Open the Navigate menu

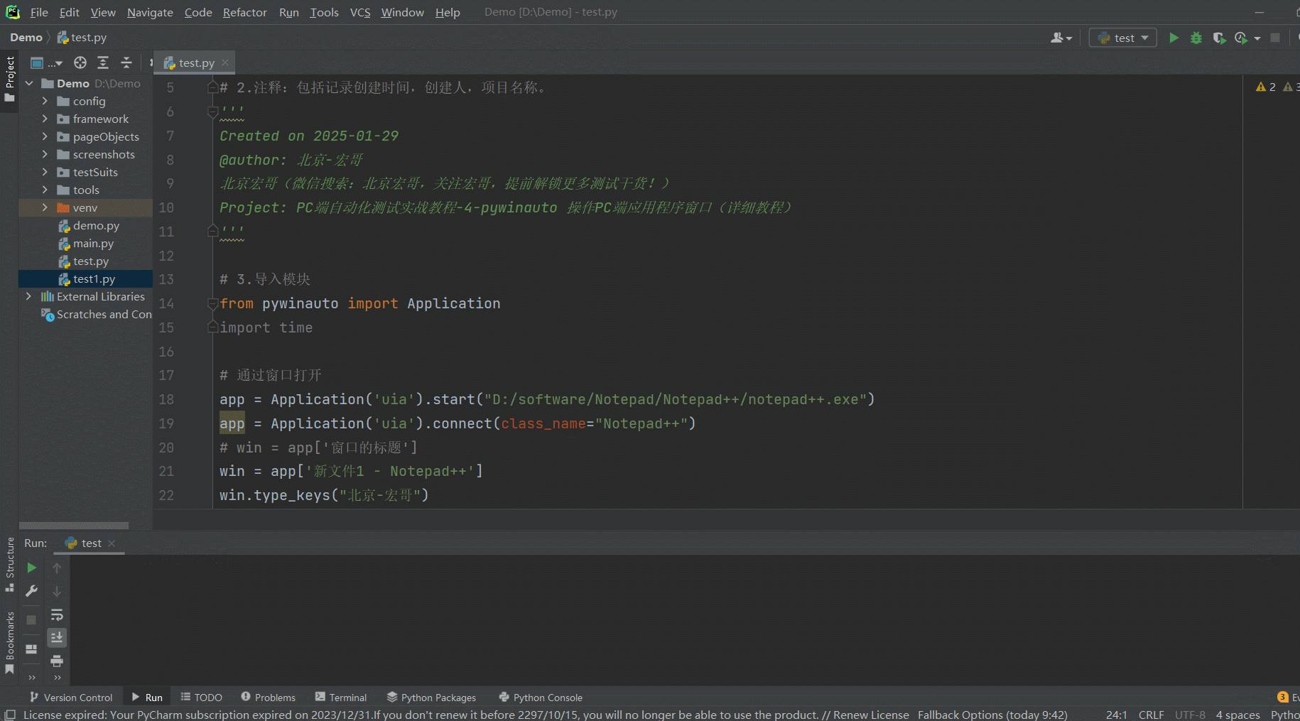(150, 12)
